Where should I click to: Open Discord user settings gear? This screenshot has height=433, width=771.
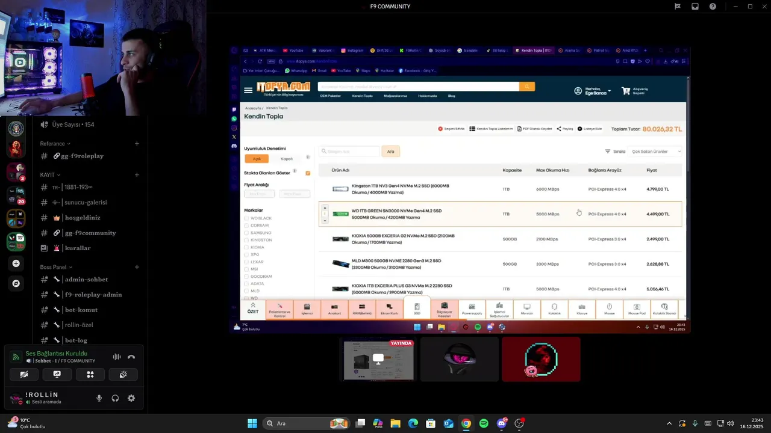(131, 398)
